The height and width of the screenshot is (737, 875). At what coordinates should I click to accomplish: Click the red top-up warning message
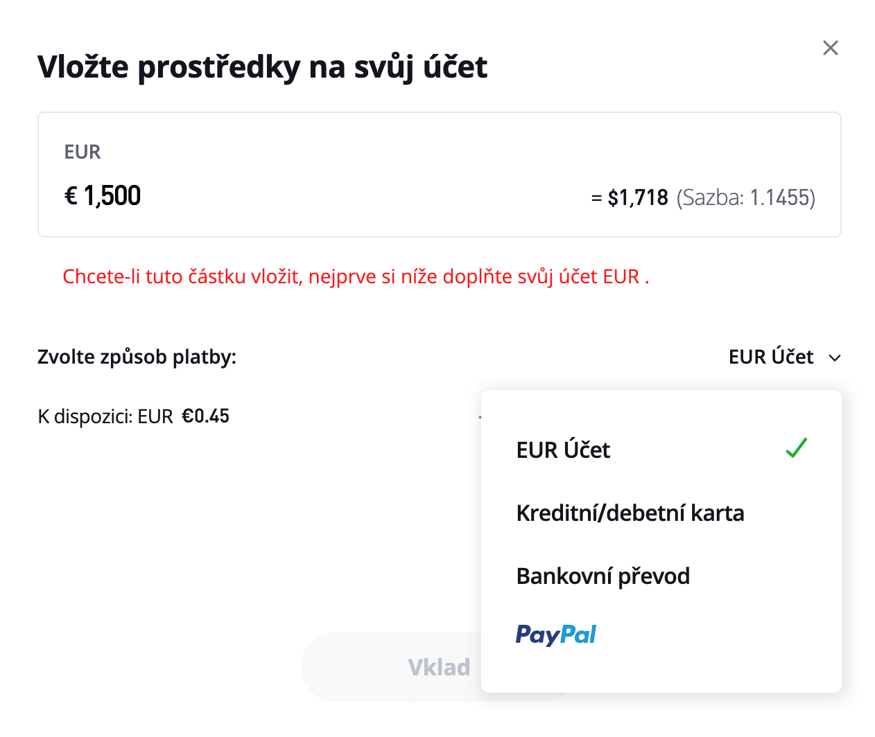click(356, 277)
